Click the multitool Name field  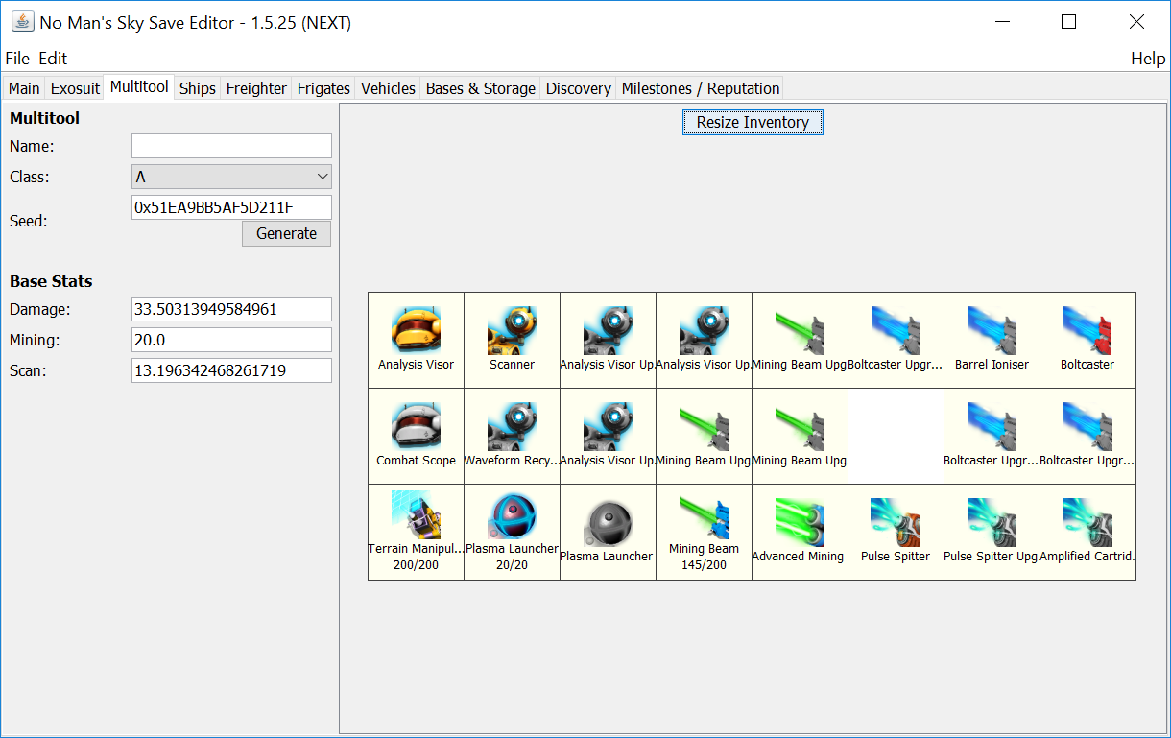[231, 146]
